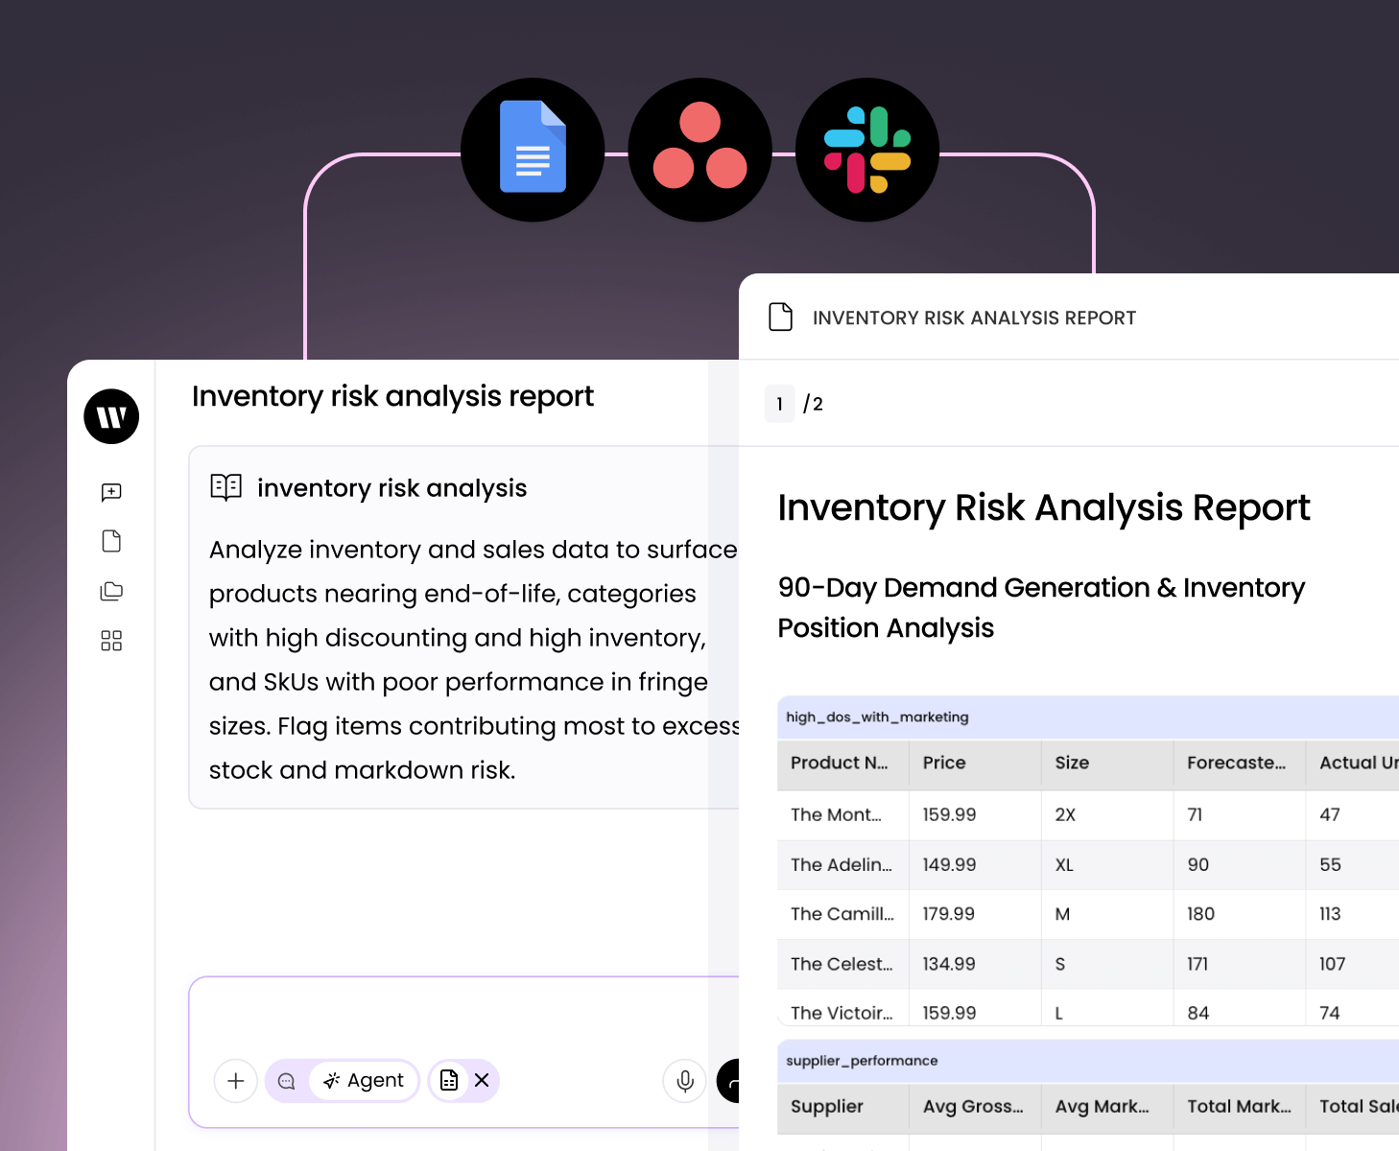Add an attachment with the plus button

(235, 1081)
